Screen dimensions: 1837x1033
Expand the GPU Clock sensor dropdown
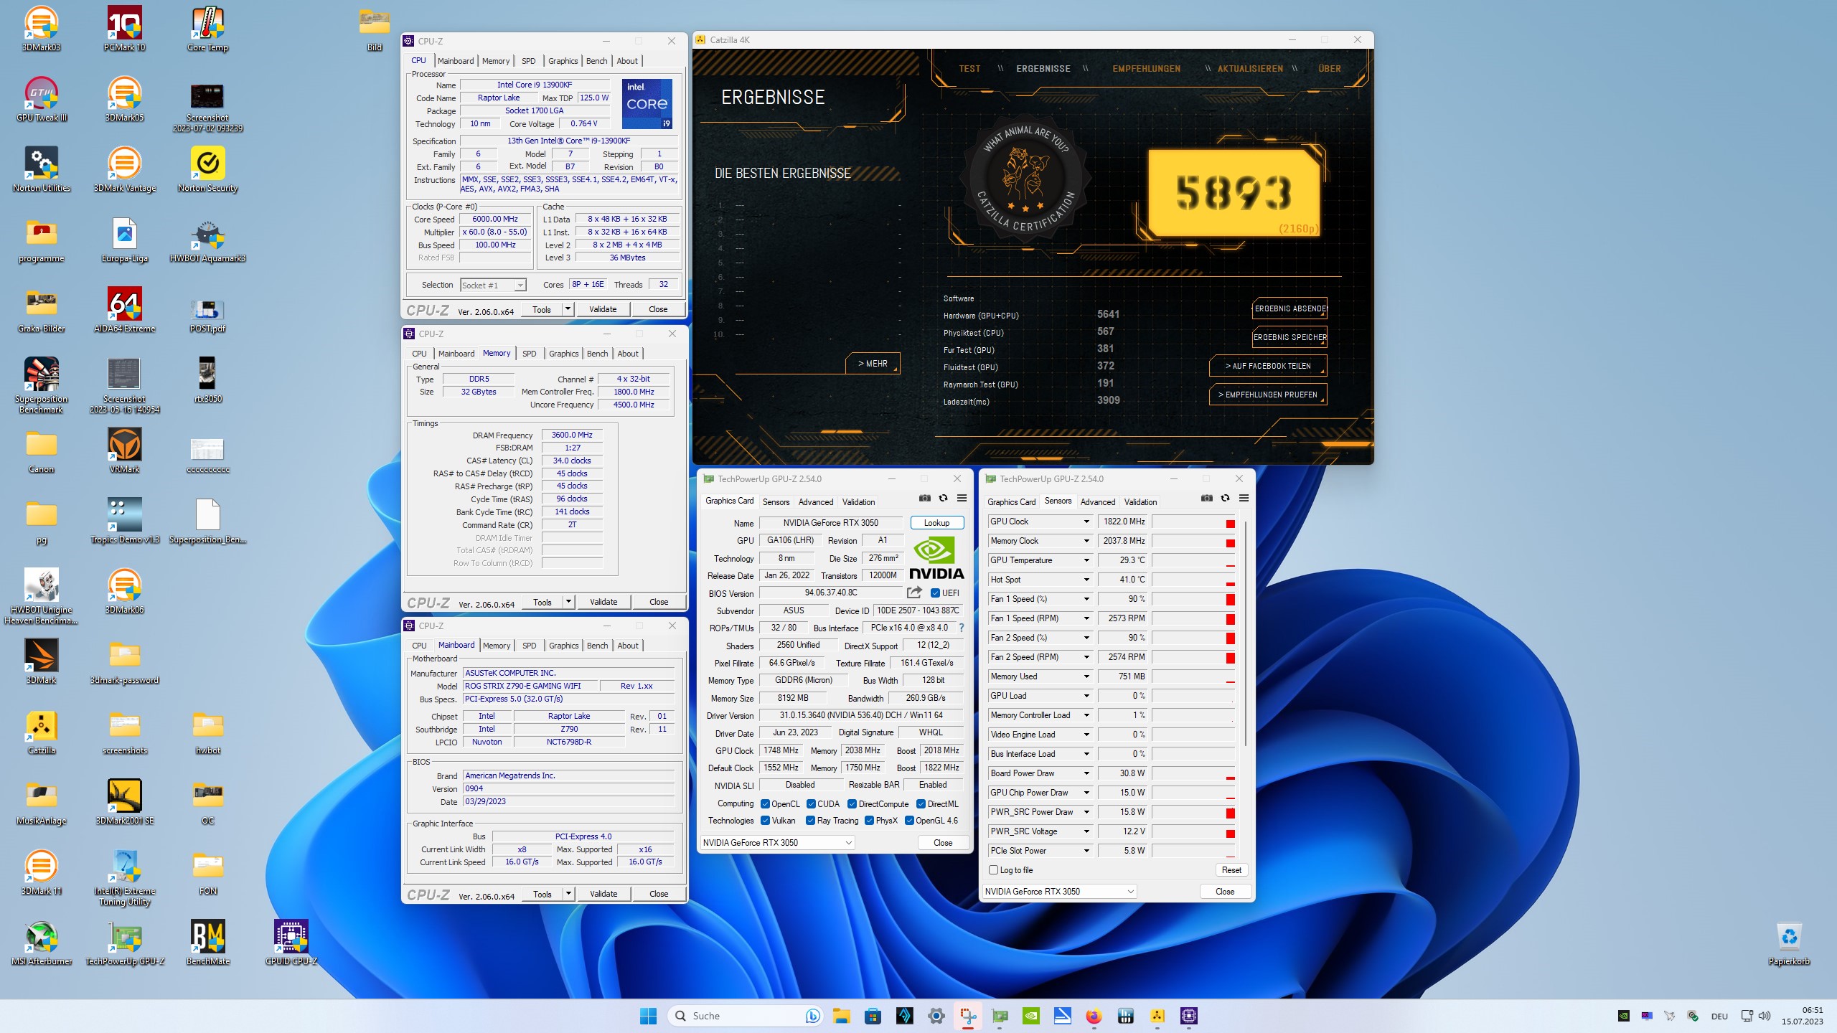(1086, 522)
